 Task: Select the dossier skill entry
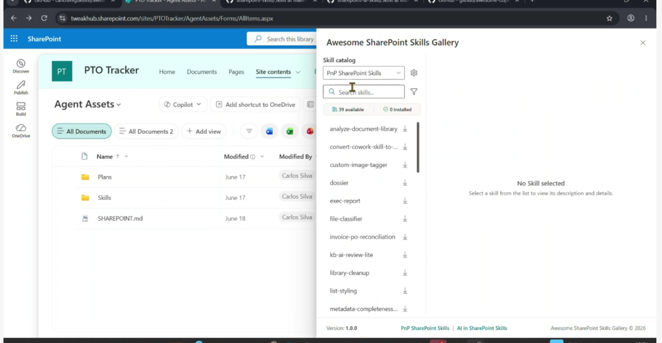(x=339, y=183)
